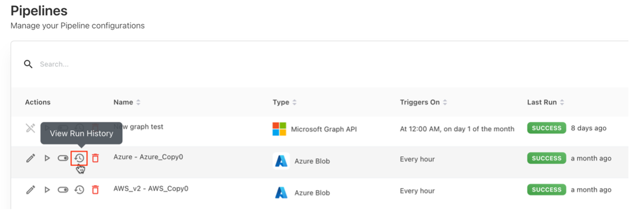Run the AWS_v2 - AWS_Copy0 pipeline

pyautogui.click(x=47, y=190)
